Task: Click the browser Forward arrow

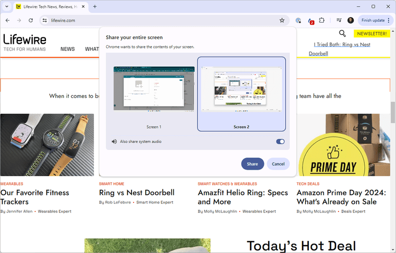Action: 19,21
